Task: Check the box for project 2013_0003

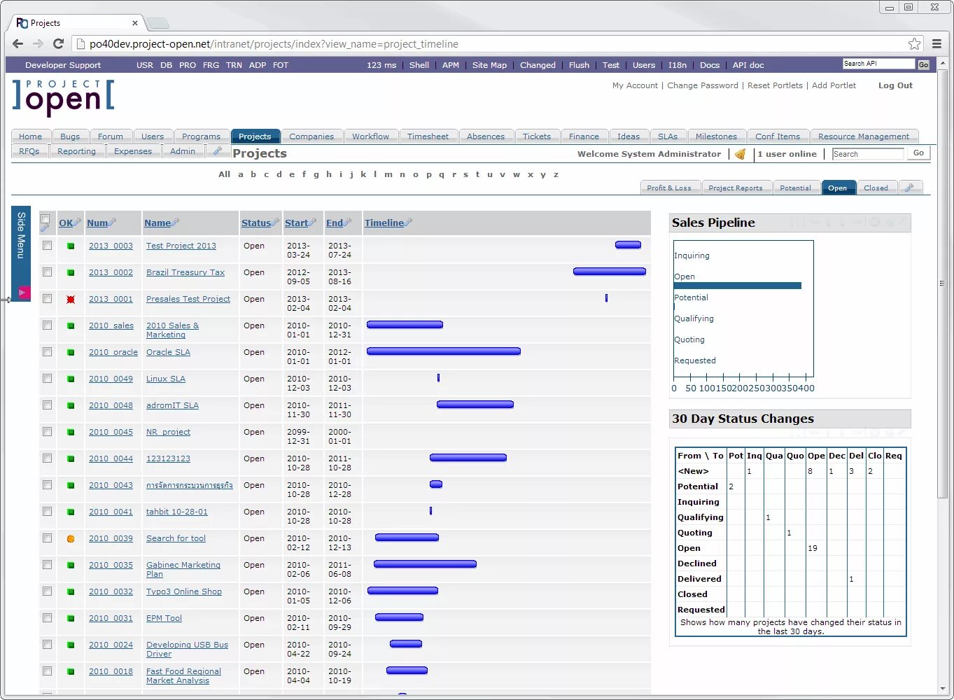Action: click(47, 246)
